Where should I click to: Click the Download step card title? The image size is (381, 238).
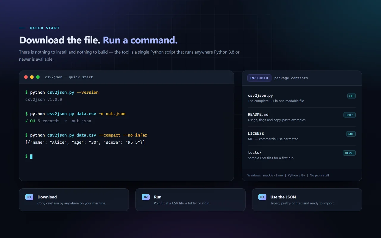click(x=47, y=197)
